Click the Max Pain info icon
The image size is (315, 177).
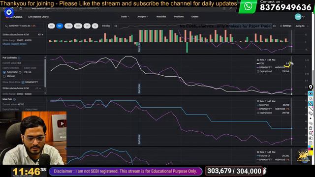[14, 99]
